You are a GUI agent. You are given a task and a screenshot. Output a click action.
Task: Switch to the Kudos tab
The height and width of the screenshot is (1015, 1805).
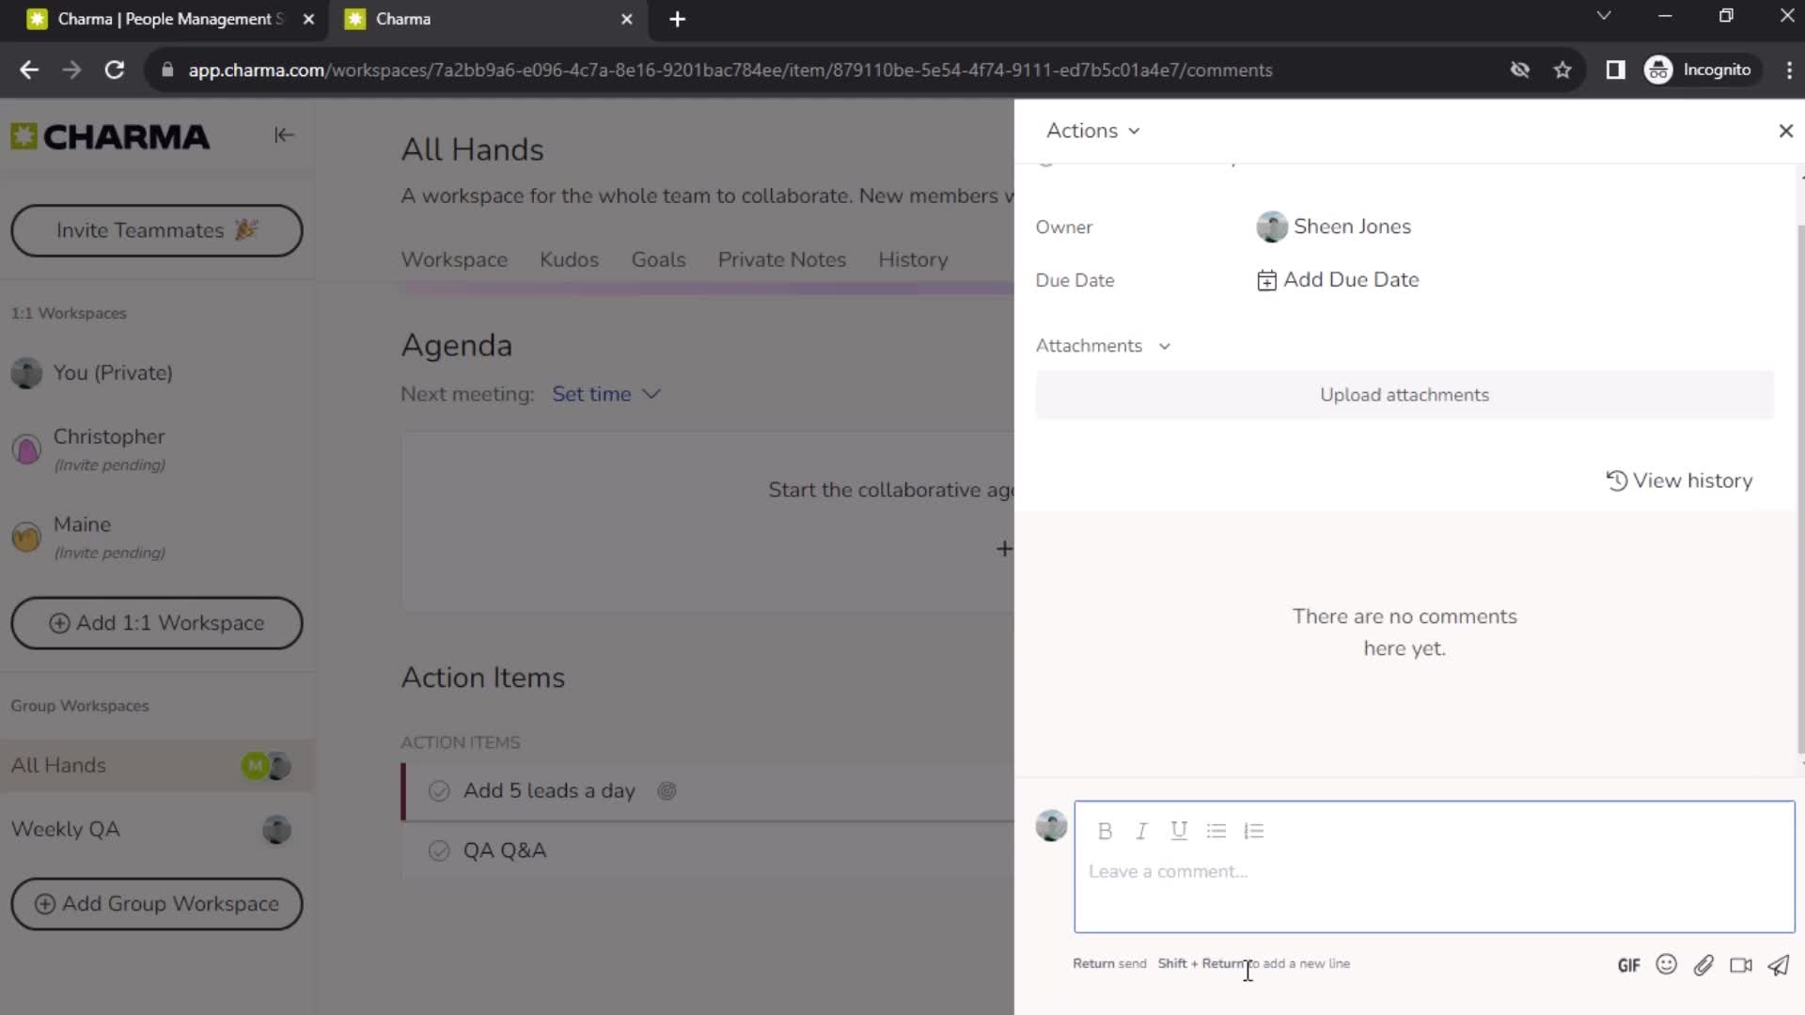[x=569, y=259]
